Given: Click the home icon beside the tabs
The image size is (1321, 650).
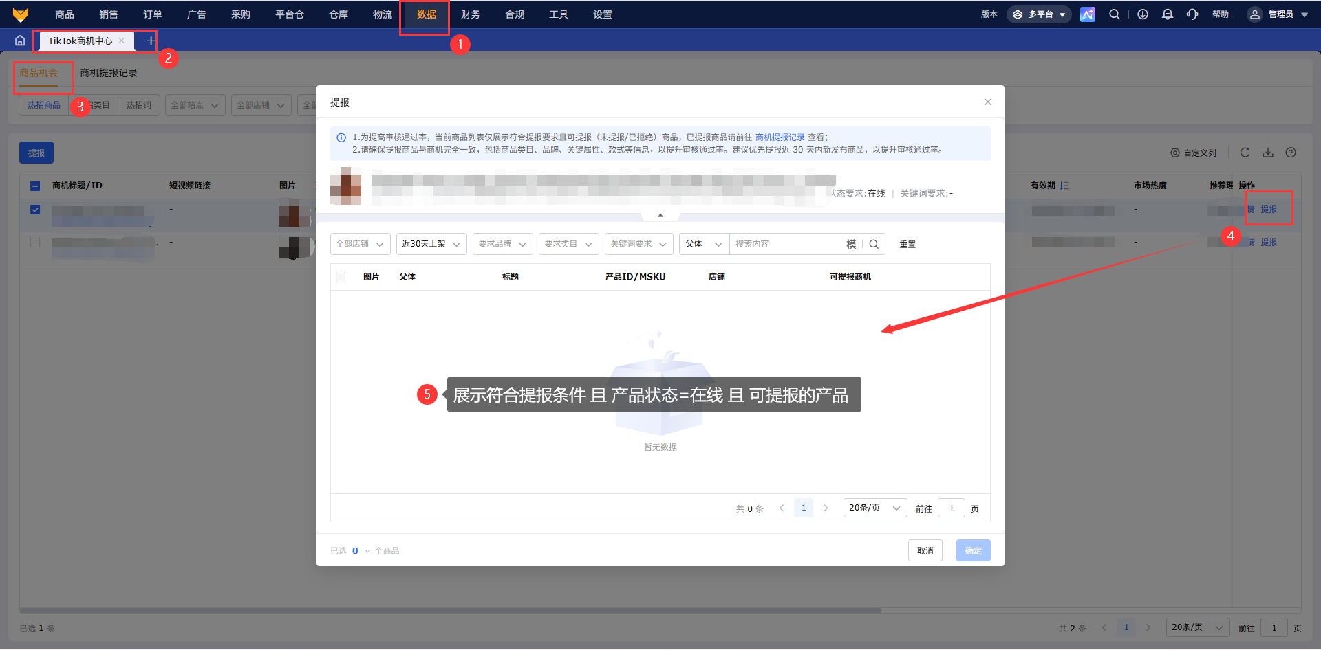Looking at the screenshot, I should click(x=20, y=41).
